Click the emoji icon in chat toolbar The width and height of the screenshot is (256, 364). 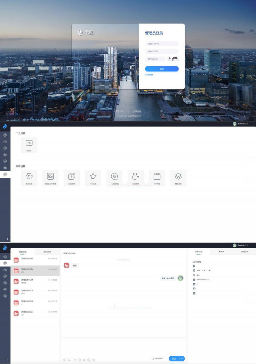65,360
